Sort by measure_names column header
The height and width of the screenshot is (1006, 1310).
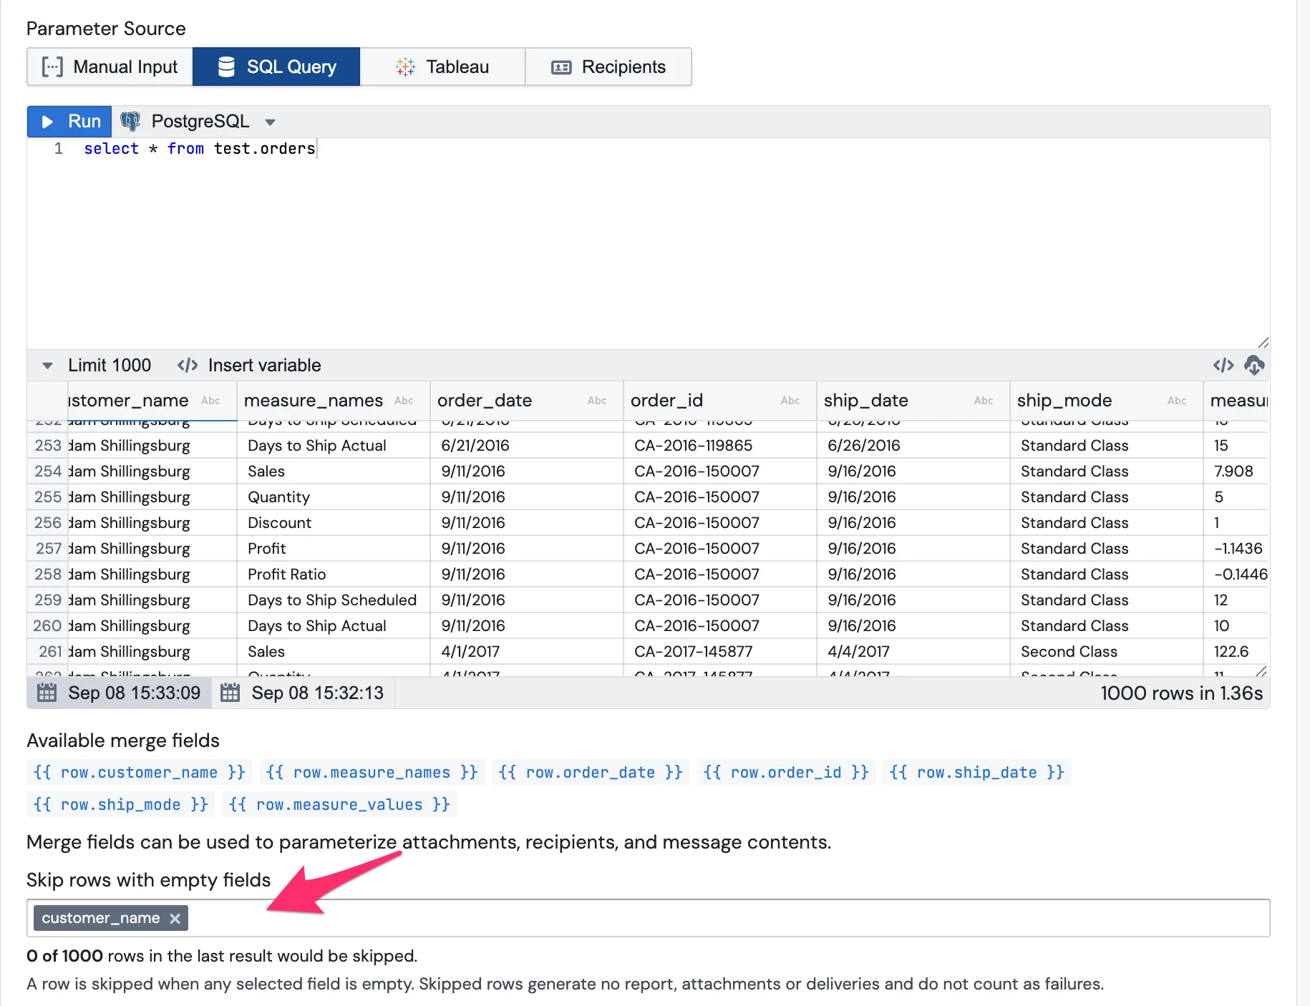[334, 401]
